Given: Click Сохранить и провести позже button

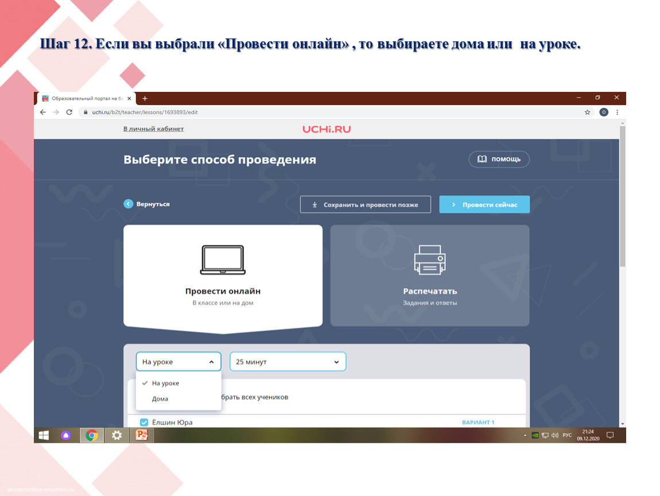Looking at the screenshot, I should [365, 204].
